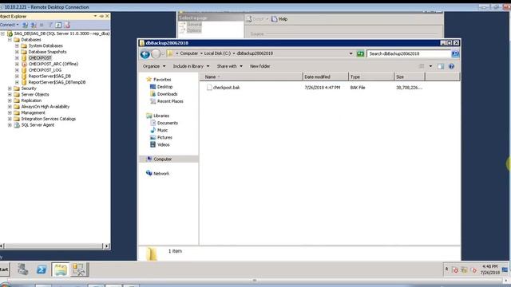511x287 pixels.
Task: Open PowerShell from the taskbar
Action: (42, 269)
